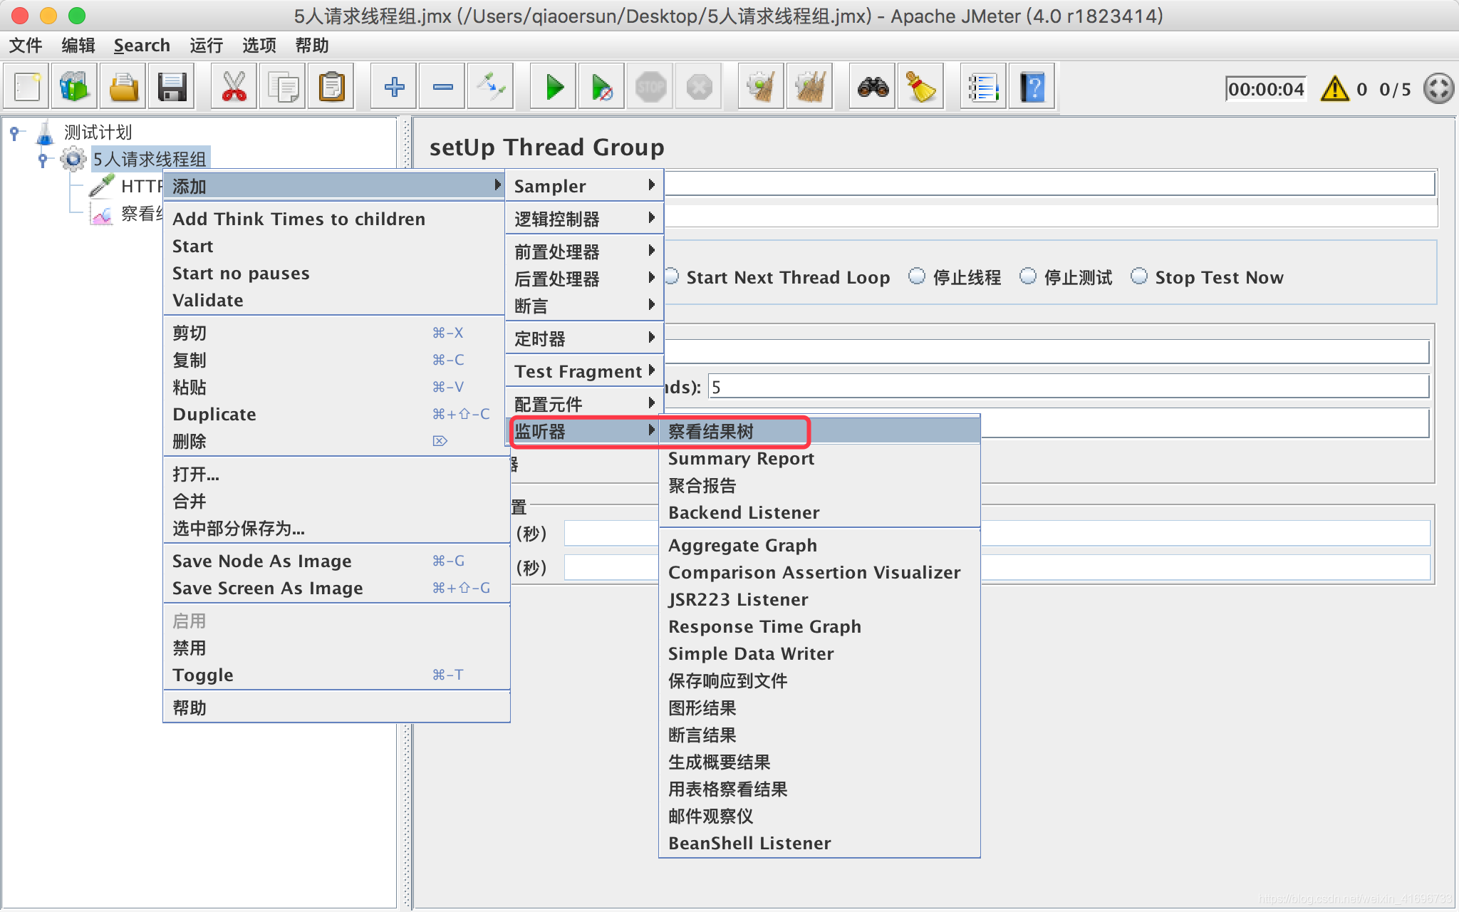Expand the Sampler submenu
This screenshot has height=912, width=1459.
coord(584,186)
